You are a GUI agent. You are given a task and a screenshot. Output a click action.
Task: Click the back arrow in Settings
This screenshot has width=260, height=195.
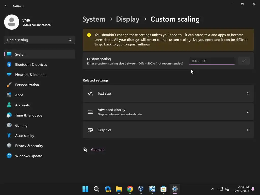(6, 6)
